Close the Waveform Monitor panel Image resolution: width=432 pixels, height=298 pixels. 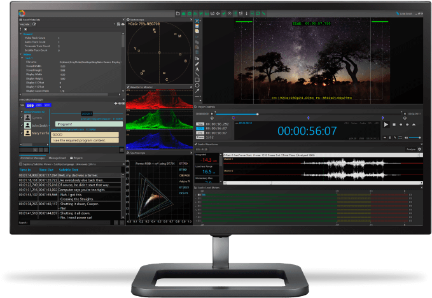191,87
